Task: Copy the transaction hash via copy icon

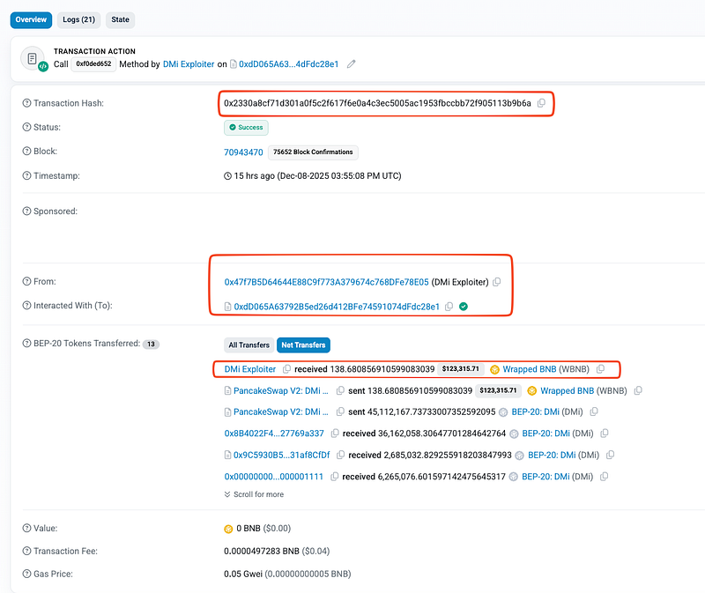Action: coord(541,103)
